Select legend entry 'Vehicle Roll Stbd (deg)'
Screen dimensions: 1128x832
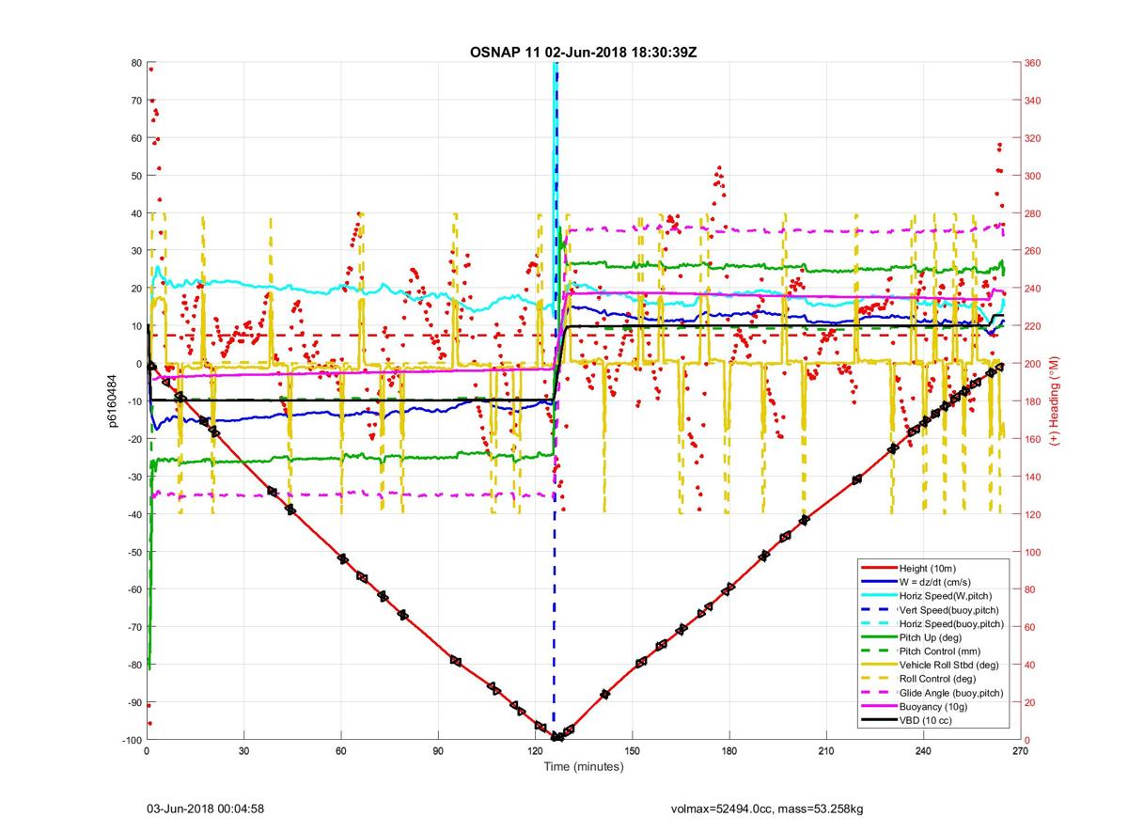pyautogui.click(x=950, y=665)
